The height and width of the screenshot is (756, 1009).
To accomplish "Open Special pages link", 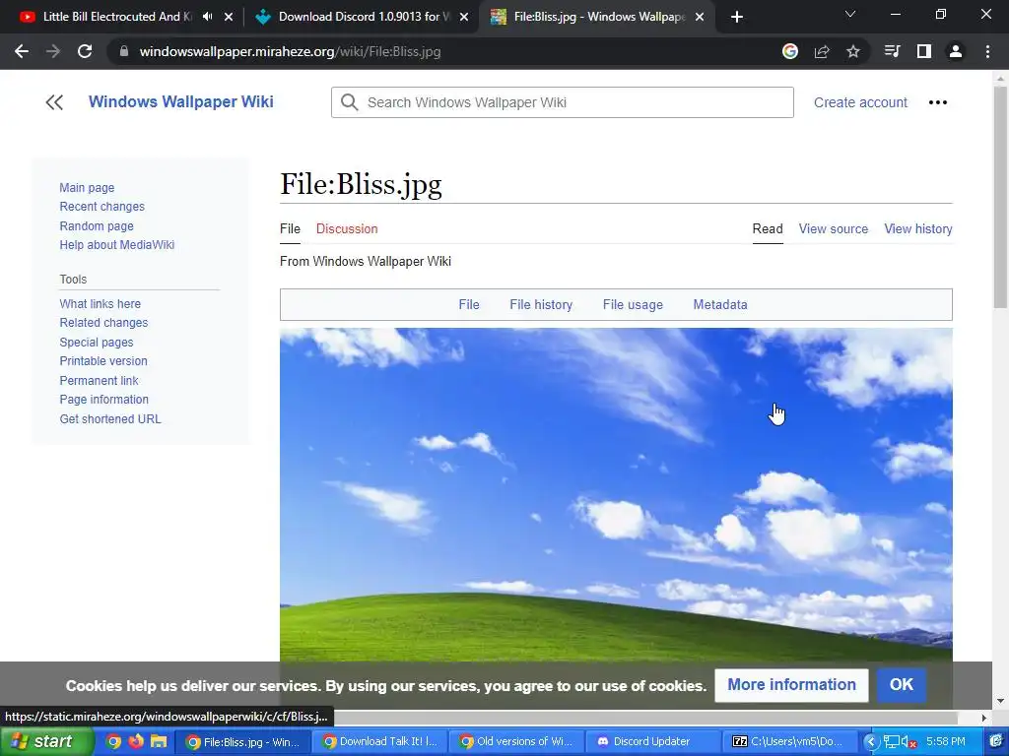I will pos(97,343).
